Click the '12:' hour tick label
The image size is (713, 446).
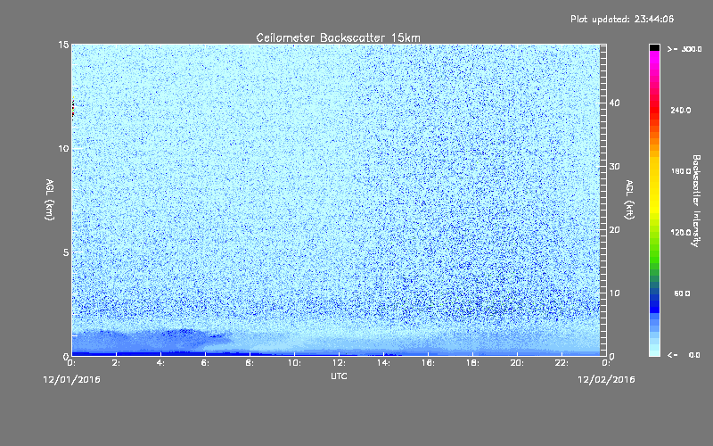click(x=339, y=363)
